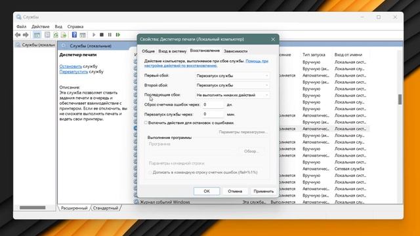Open the Действие menu
The height and width of the screenshot is (236, 420).
[41, 26]
